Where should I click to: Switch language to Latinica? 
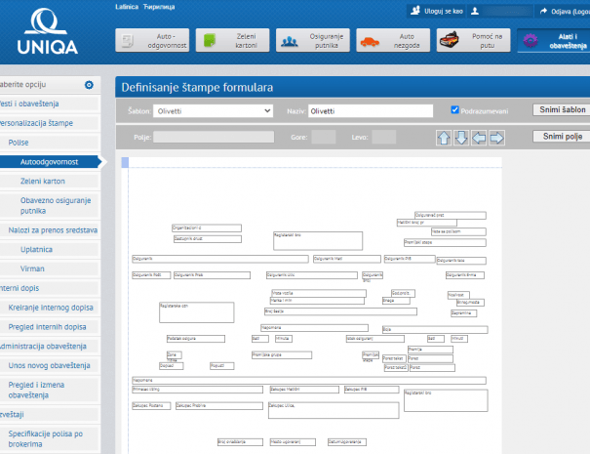(x=126, y=7)
